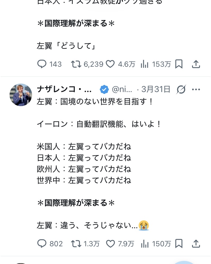Share ナザレンコ's tweet
This screenshot has width=211, height=264.
coord(196,243)
